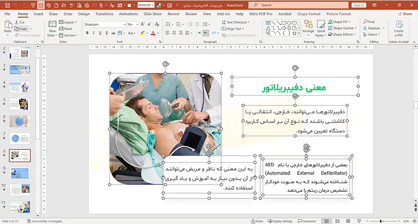Toggle right-to-left text direction

[x=206, y=33]
